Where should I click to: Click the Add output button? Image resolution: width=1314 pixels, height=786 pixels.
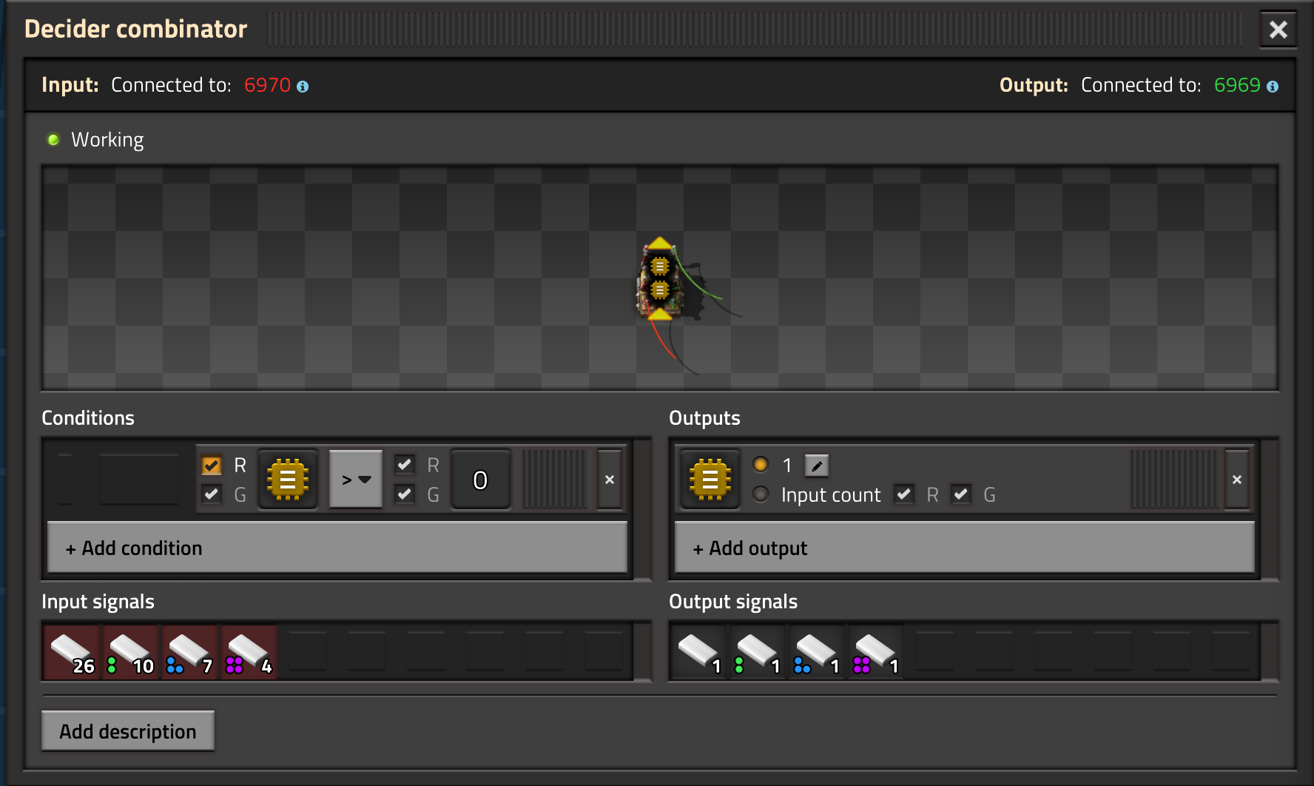tap(964, 548)
